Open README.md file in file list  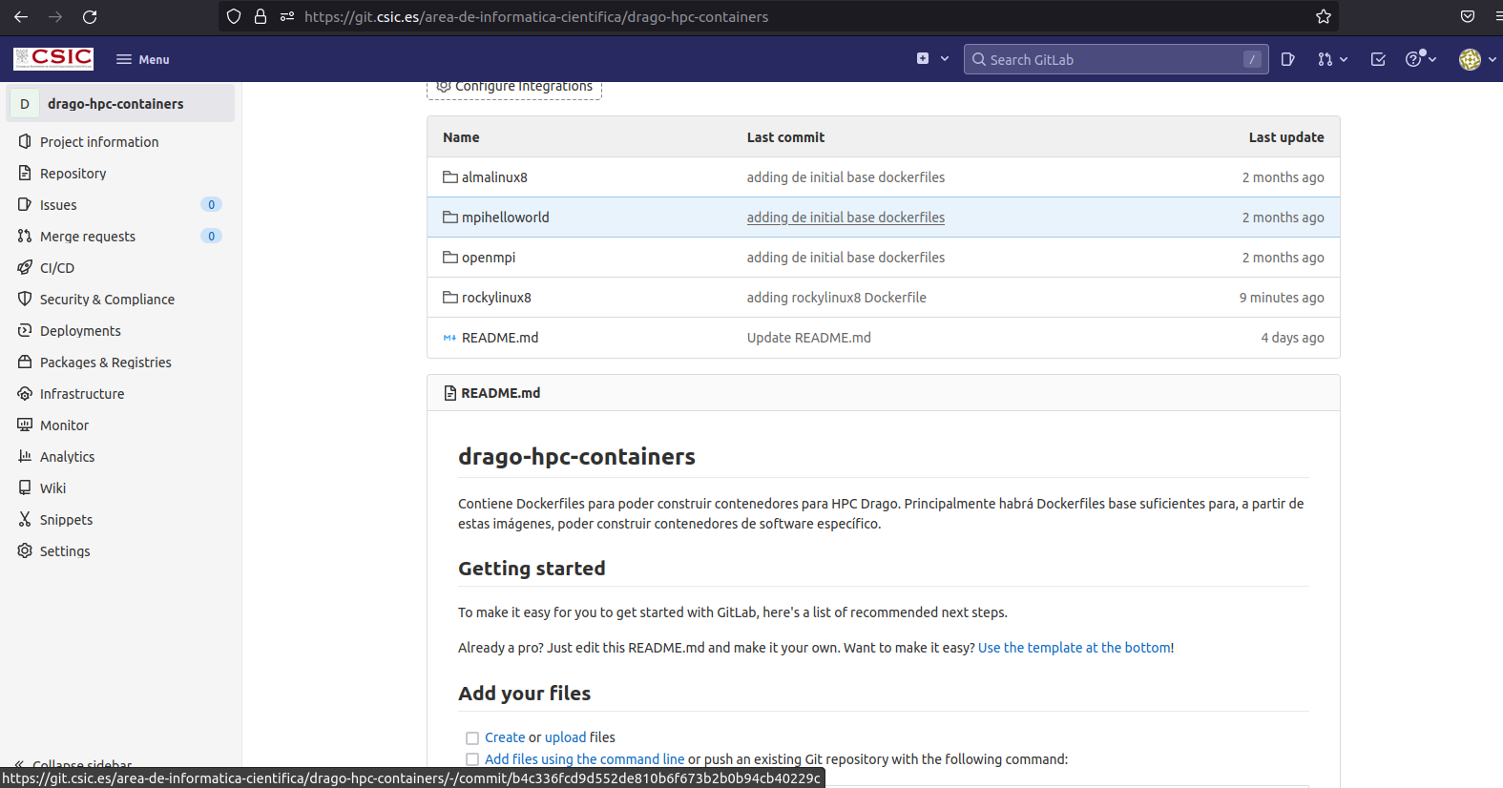coord(500,337)
